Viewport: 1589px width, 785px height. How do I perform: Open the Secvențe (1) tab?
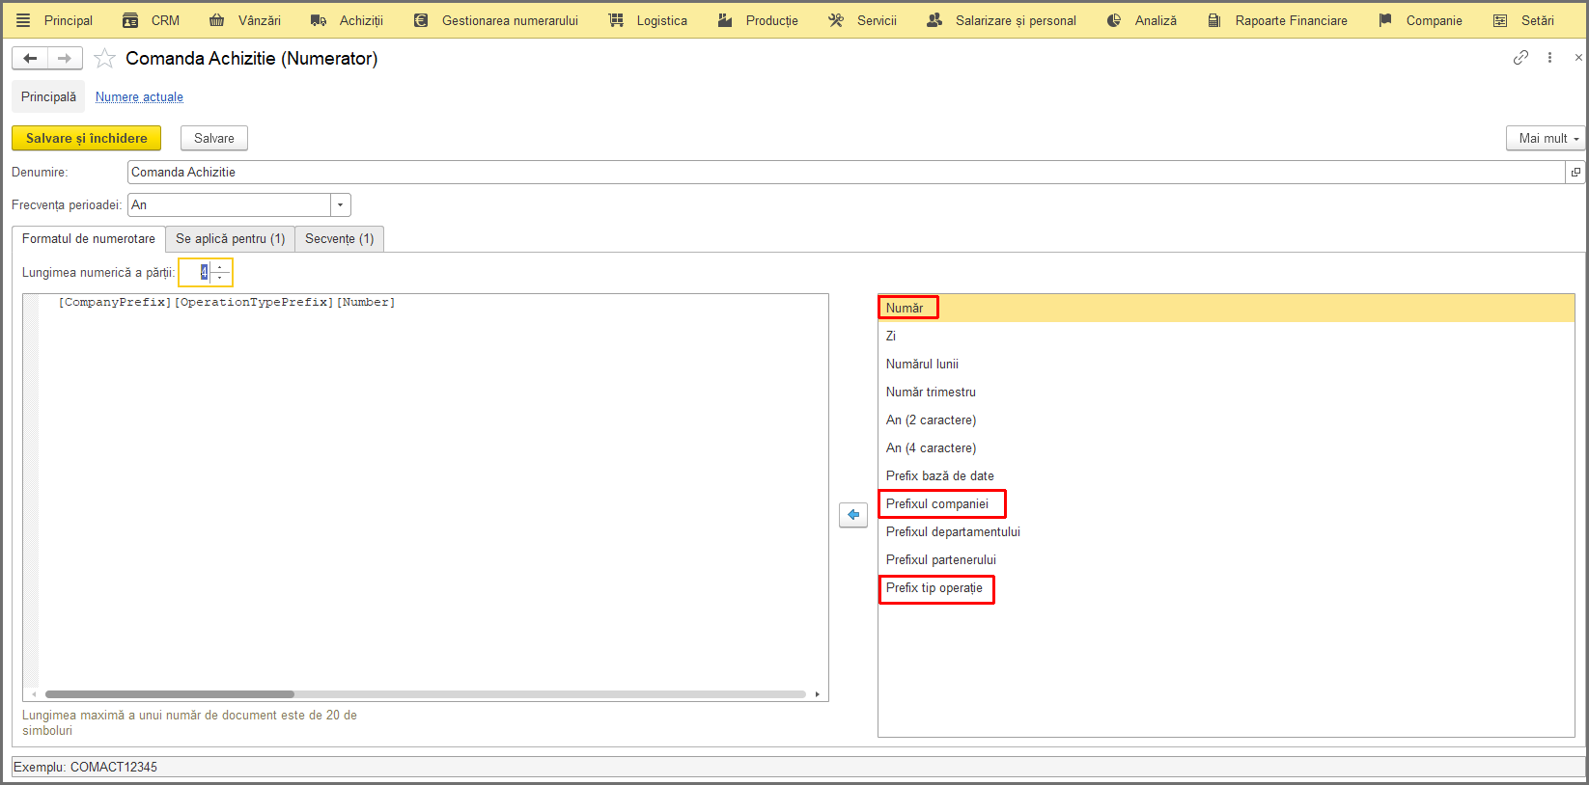pyautogui.click(x=340, y=239)
